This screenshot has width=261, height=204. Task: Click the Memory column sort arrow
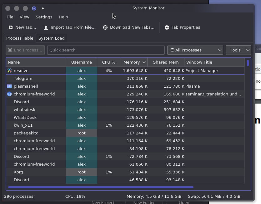pos(144,62)
